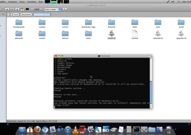Image resolution: width=191 pixels, height=135 pixels.
Task: Click the Computer monitor toolbar icon
Action: (x=27, y=9)
